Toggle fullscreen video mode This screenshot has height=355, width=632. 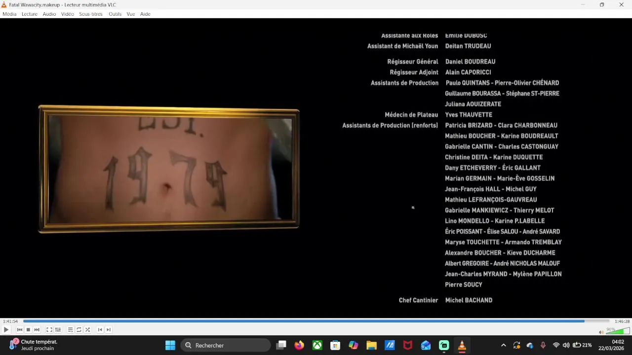49,330
